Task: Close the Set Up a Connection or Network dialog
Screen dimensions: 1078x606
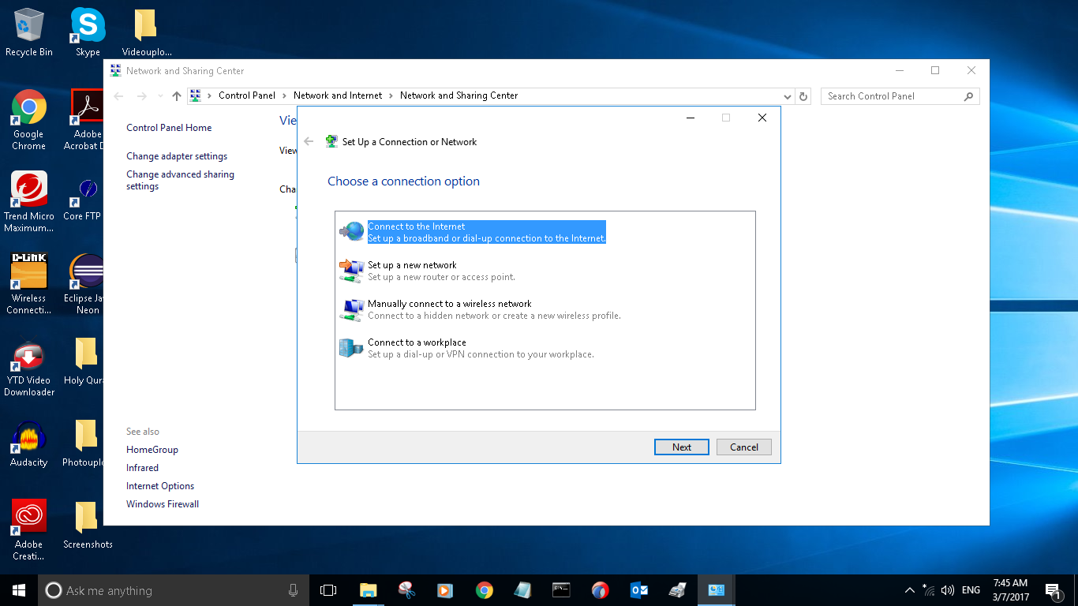Action: click(x=762, y=118)
